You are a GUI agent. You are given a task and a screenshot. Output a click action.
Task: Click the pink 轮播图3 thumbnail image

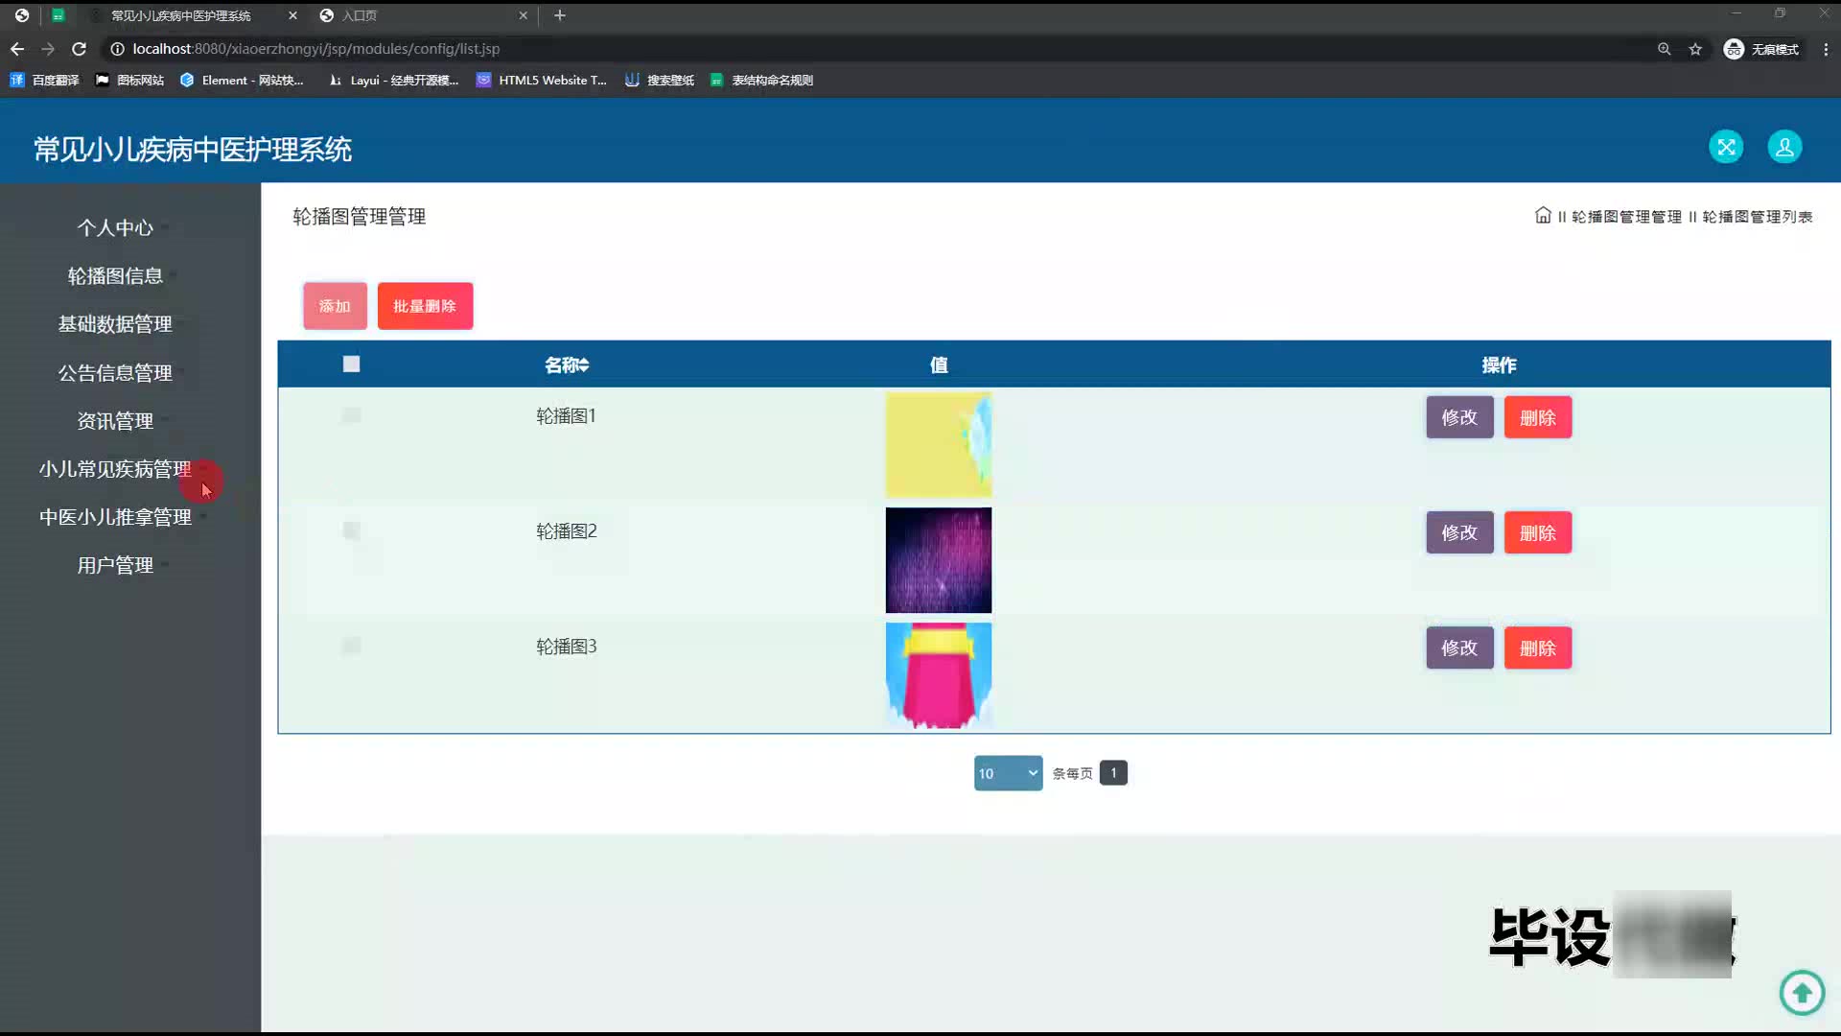pyautogui.click(x=939, y=675)
